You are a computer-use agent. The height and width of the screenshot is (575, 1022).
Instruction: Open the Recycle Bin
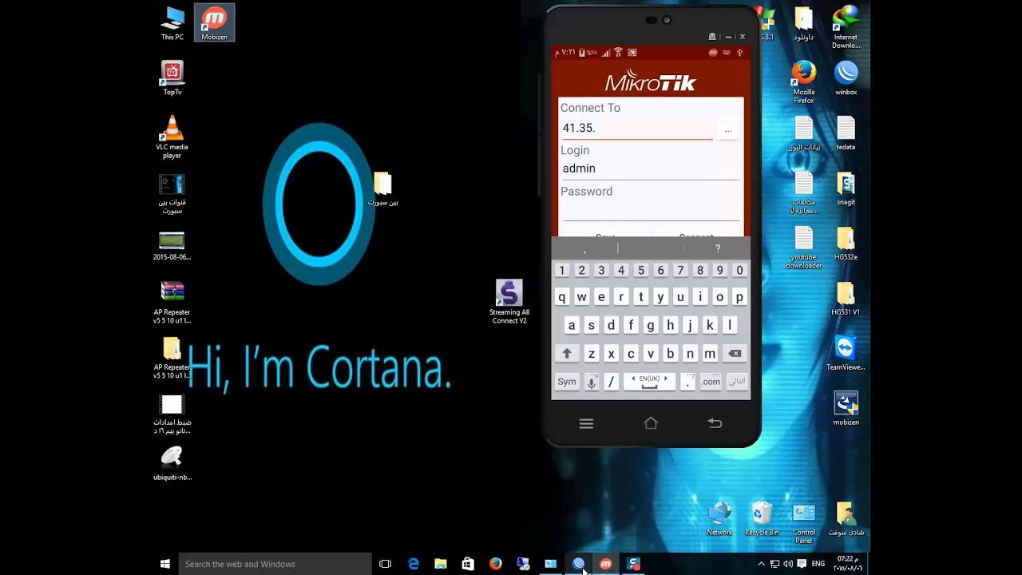click(762, 519)
